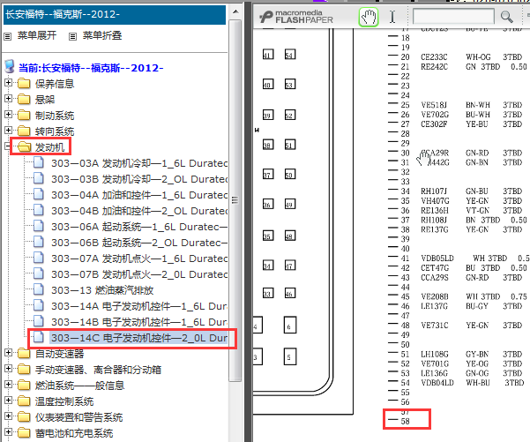Click the page icon of 303—13

[39, 289]
